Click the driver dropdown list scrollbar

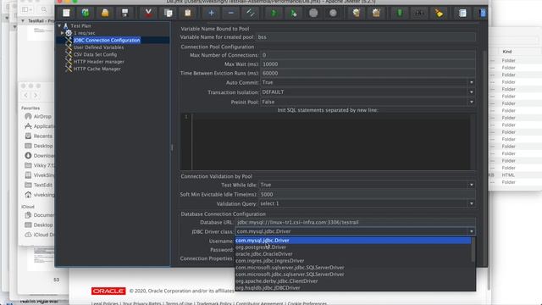(473, 250)
